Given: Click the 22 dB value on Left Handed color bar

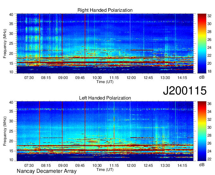Looking at the screenshot, I should pyautogui.click(x=209, y=159).
